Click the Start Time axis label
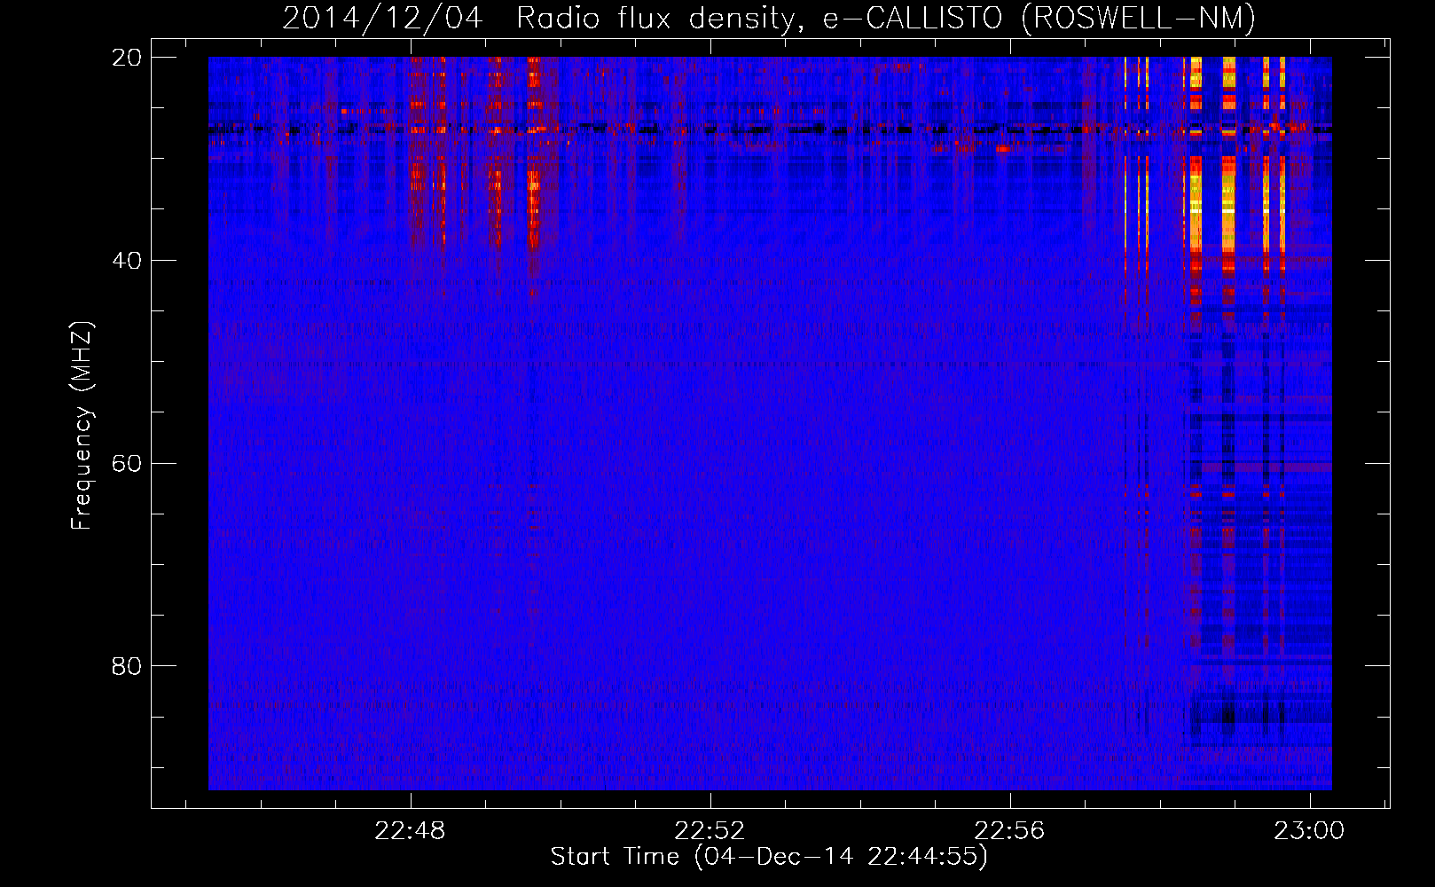This screenshot has height=887, width=1435. pyautogui.click(x=769, y=857)
